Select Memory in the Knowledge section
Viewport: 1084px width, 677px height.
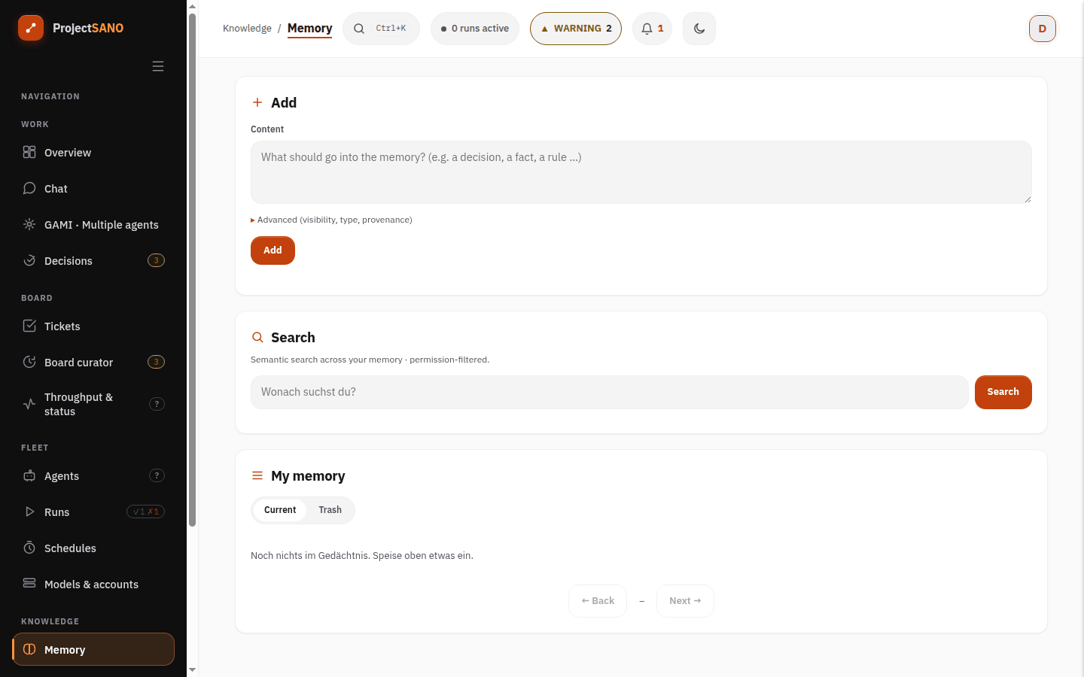tap(93, 650)
